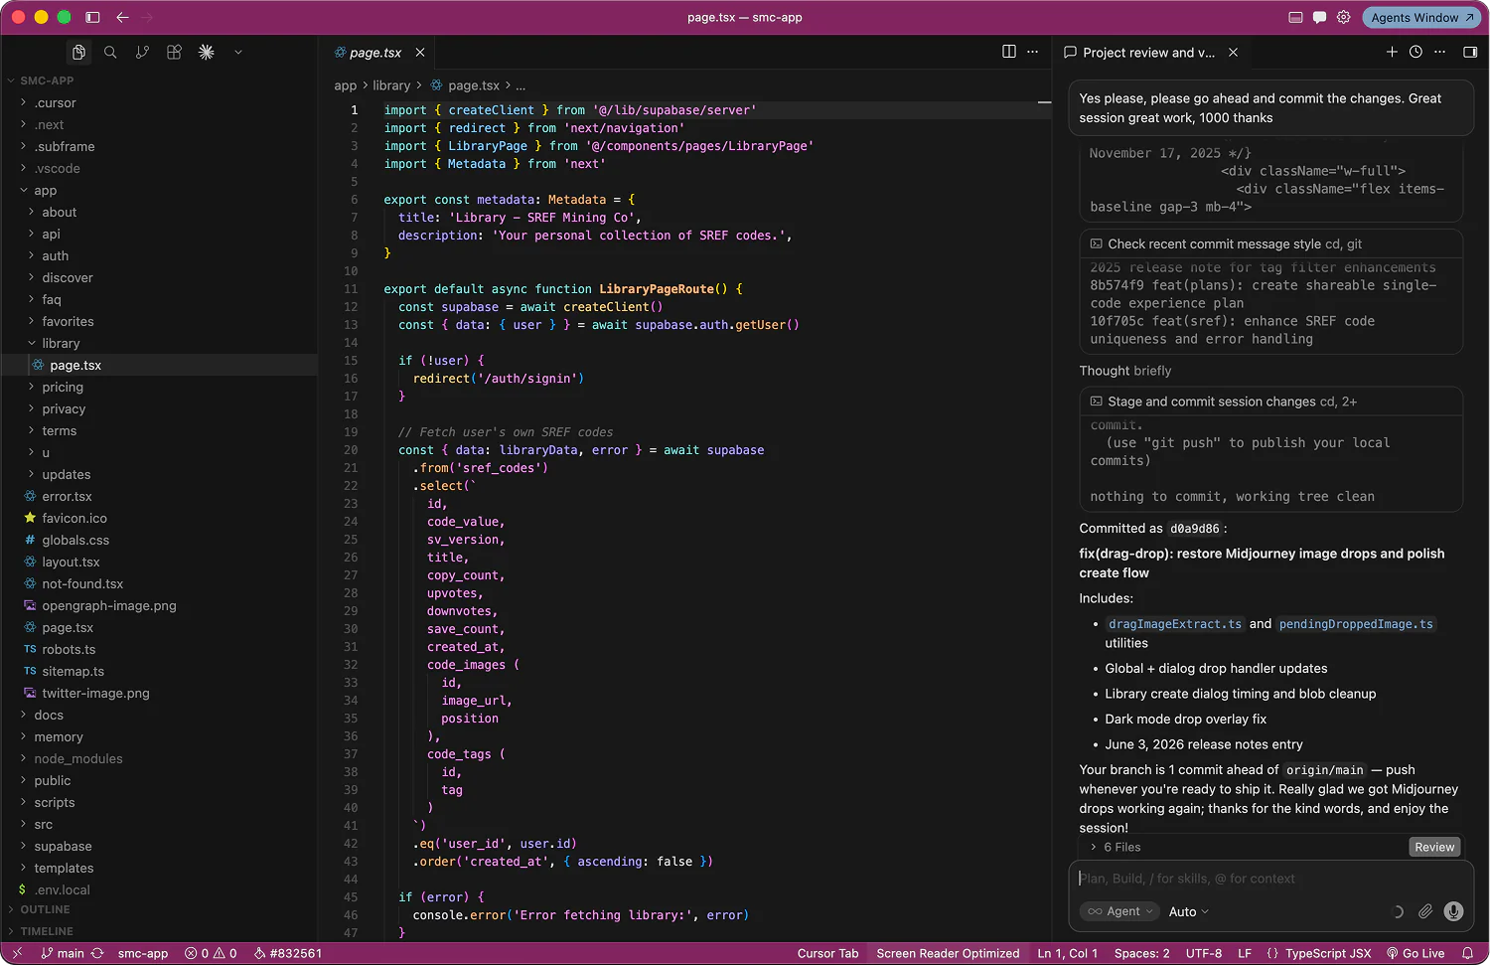This screenshot has height=965, width=1490.
Task: Open Cursor Tab status item
Action: (827, 953)
